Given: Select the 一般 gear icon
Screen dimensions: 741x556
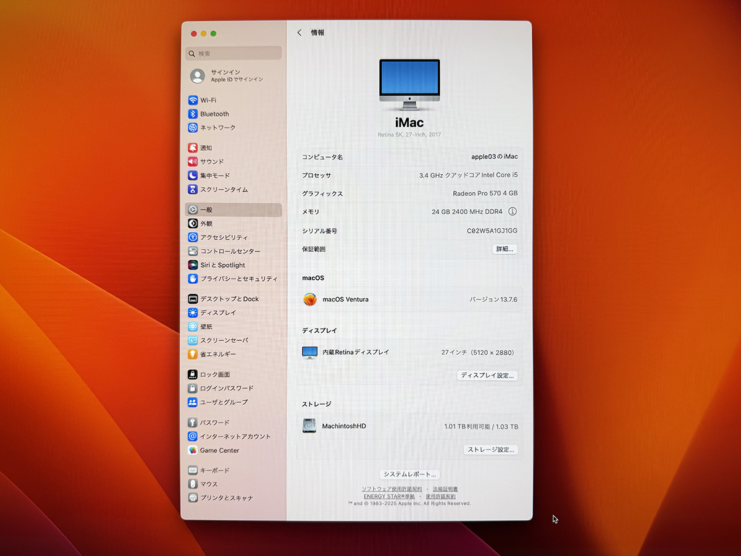Looking at the screenshot, I should 193,210.
